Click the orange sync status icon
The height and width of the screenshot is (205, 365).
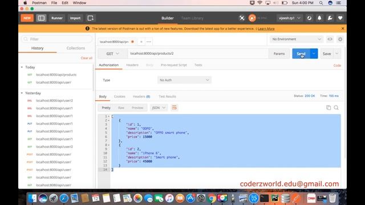tap(252, 18)
